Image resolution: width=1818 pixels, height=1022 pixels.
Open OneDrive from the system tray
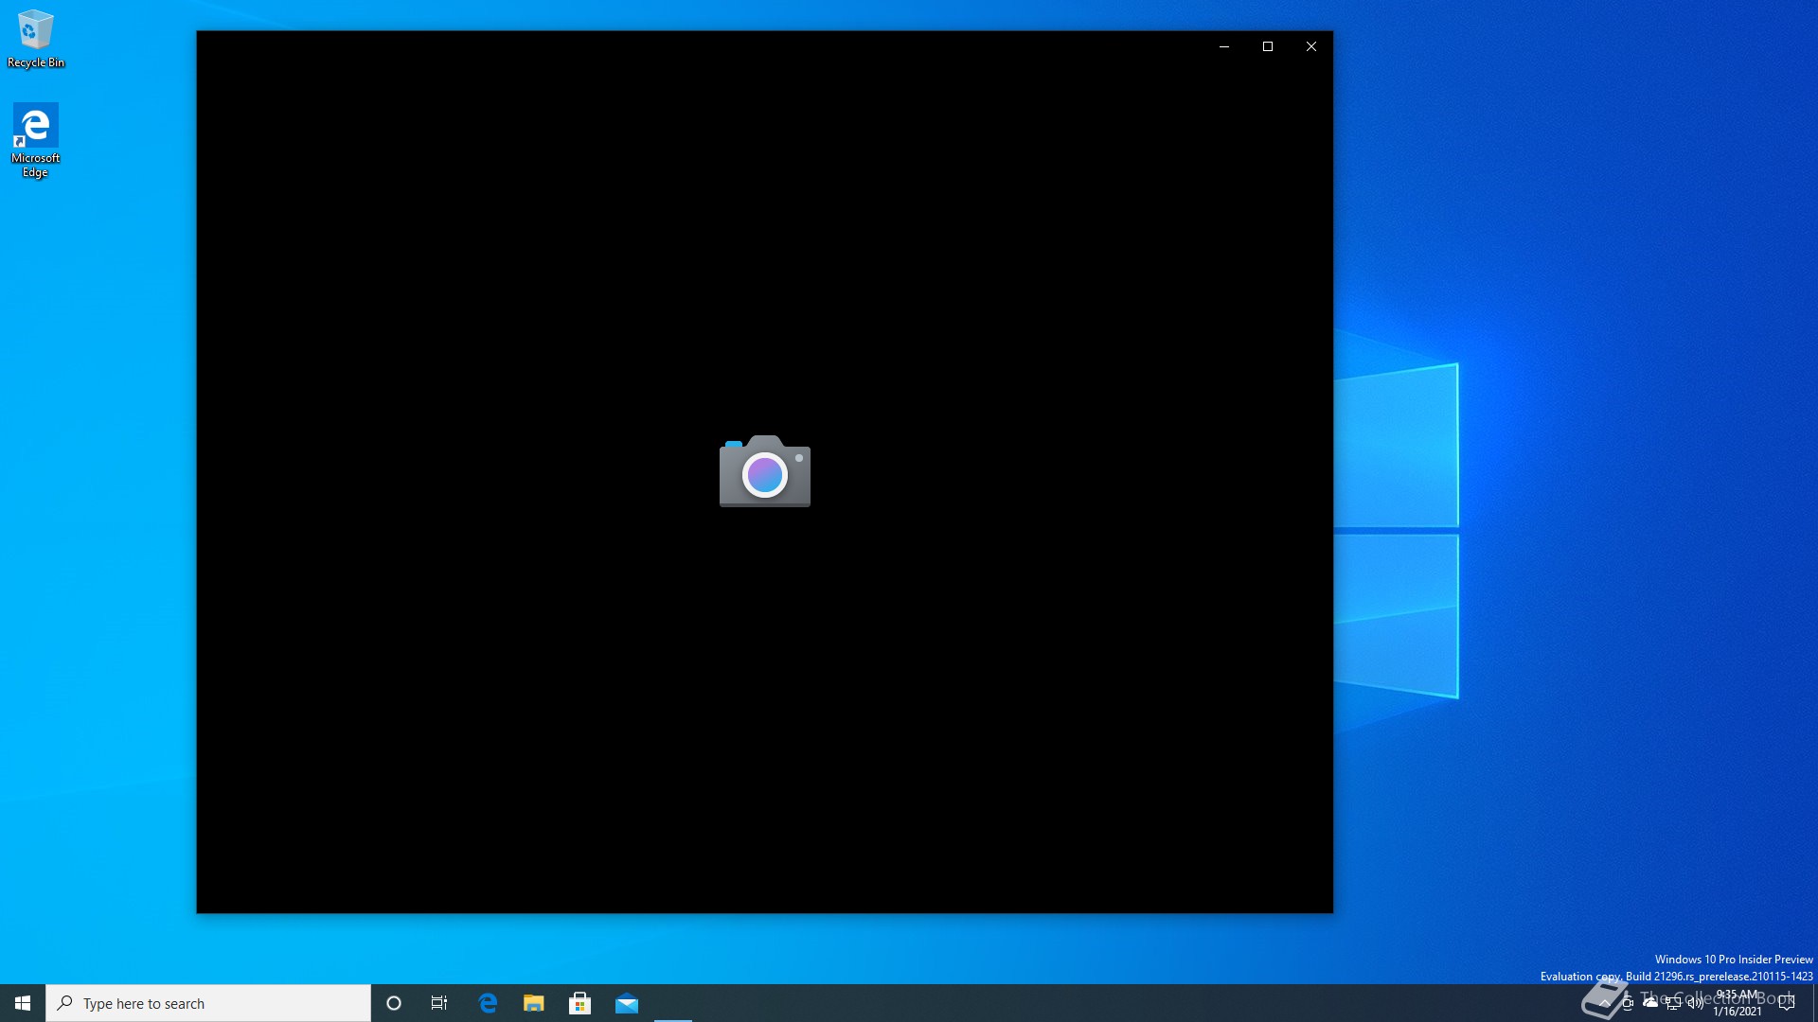coord(1650,1003)
